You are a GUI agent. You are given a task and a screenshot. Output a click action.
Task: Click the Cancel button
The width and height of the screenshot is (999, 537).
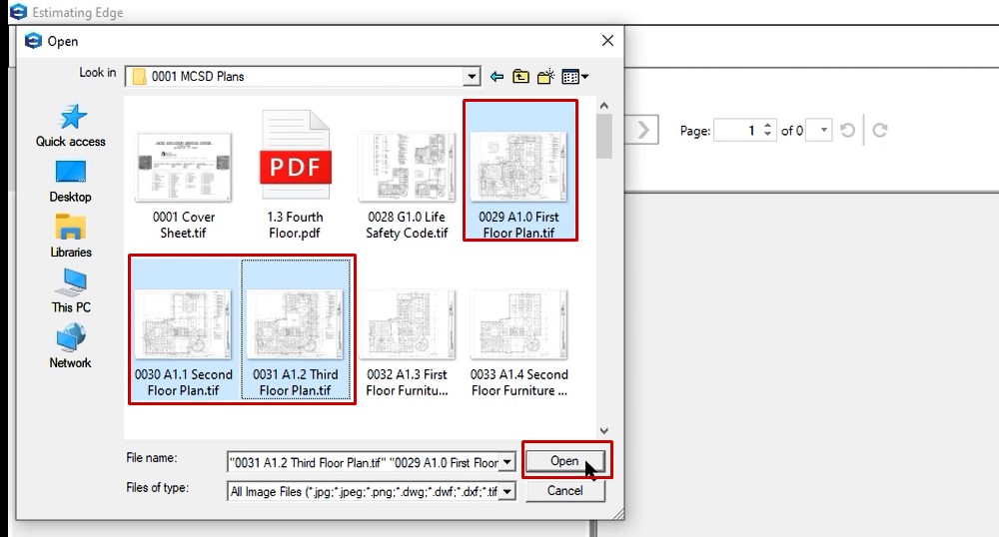(564, 490)
